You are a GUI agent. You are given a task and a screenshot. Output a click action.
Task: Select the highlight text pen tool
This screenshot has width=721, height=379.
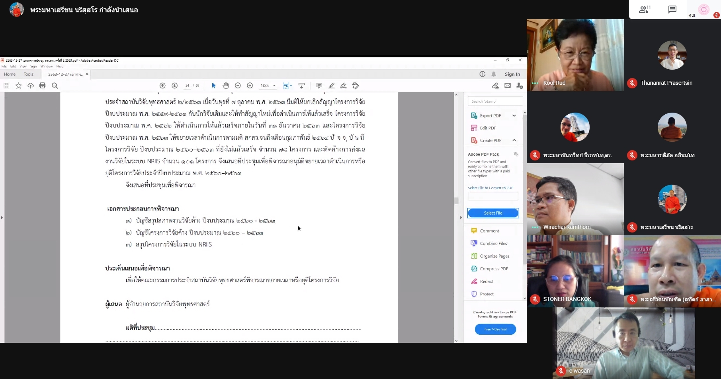(331, 86)
